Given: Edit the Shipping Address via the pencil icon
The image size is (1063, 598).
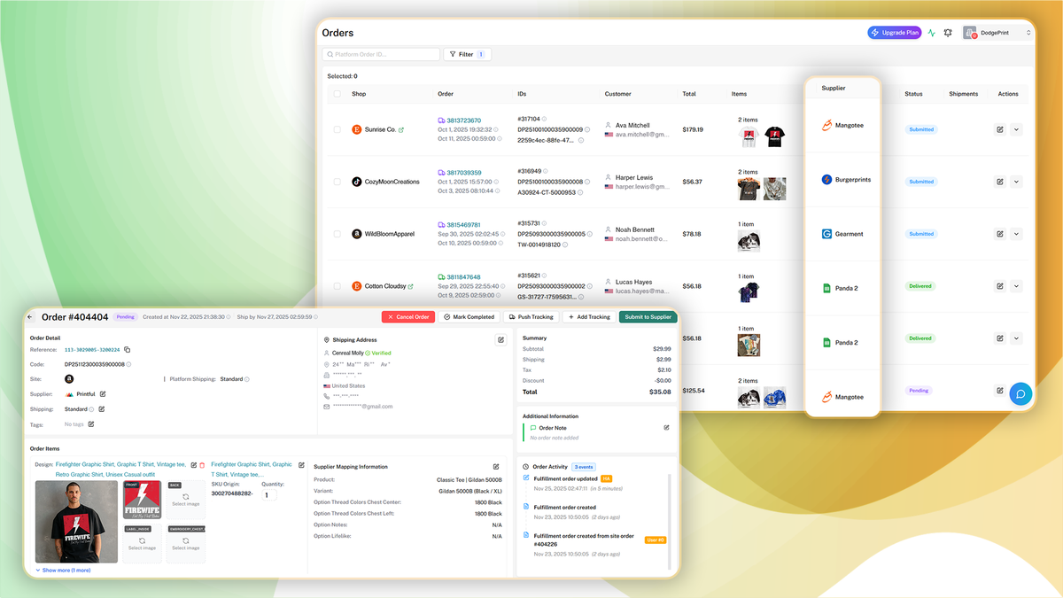Looking at the screenshot, I should (500, 339).
